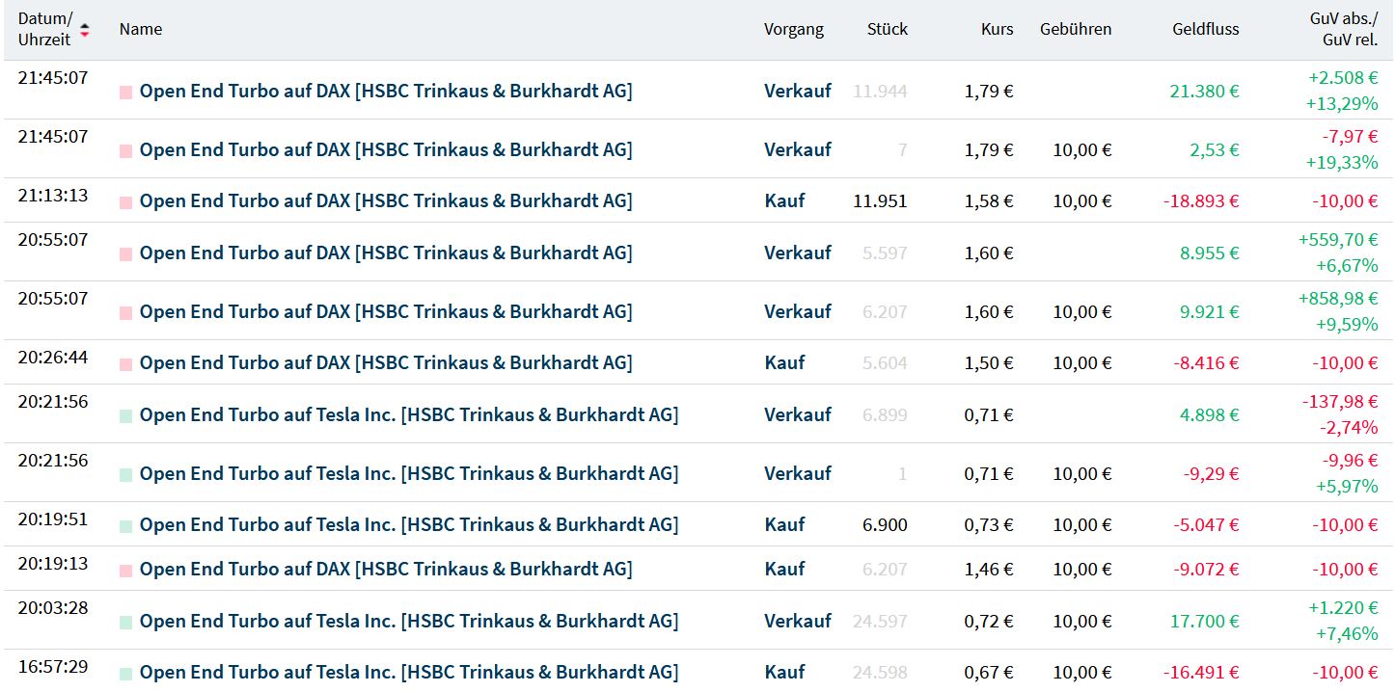Click pink square icon of the 21:13:13 DAX purchase
The width and height of the screenshot is (1395, 692).
pyautogui.click(x=125, y=201)
